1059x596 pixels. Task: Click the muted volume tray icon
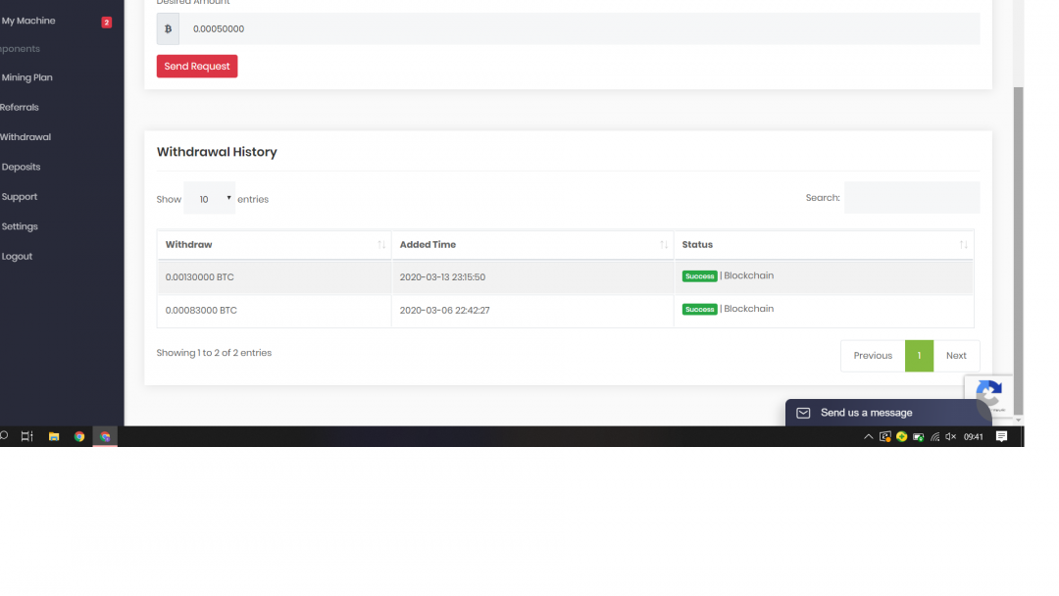951,437
